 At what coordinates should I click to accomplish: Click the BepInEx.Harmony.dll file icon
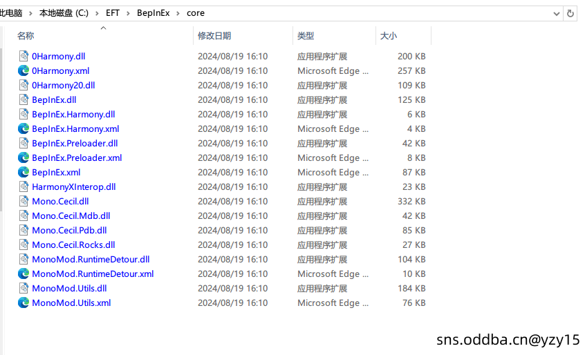coord(24,115)
